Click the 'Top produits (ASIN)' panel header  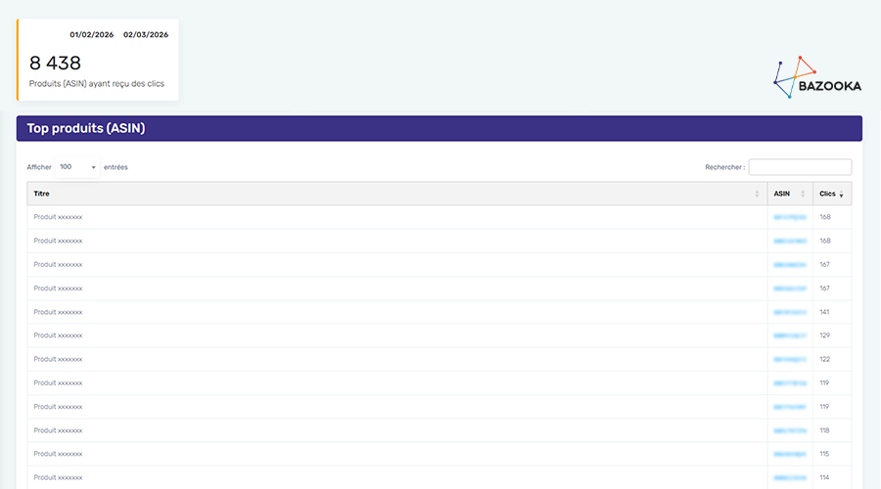click(440, 128)
